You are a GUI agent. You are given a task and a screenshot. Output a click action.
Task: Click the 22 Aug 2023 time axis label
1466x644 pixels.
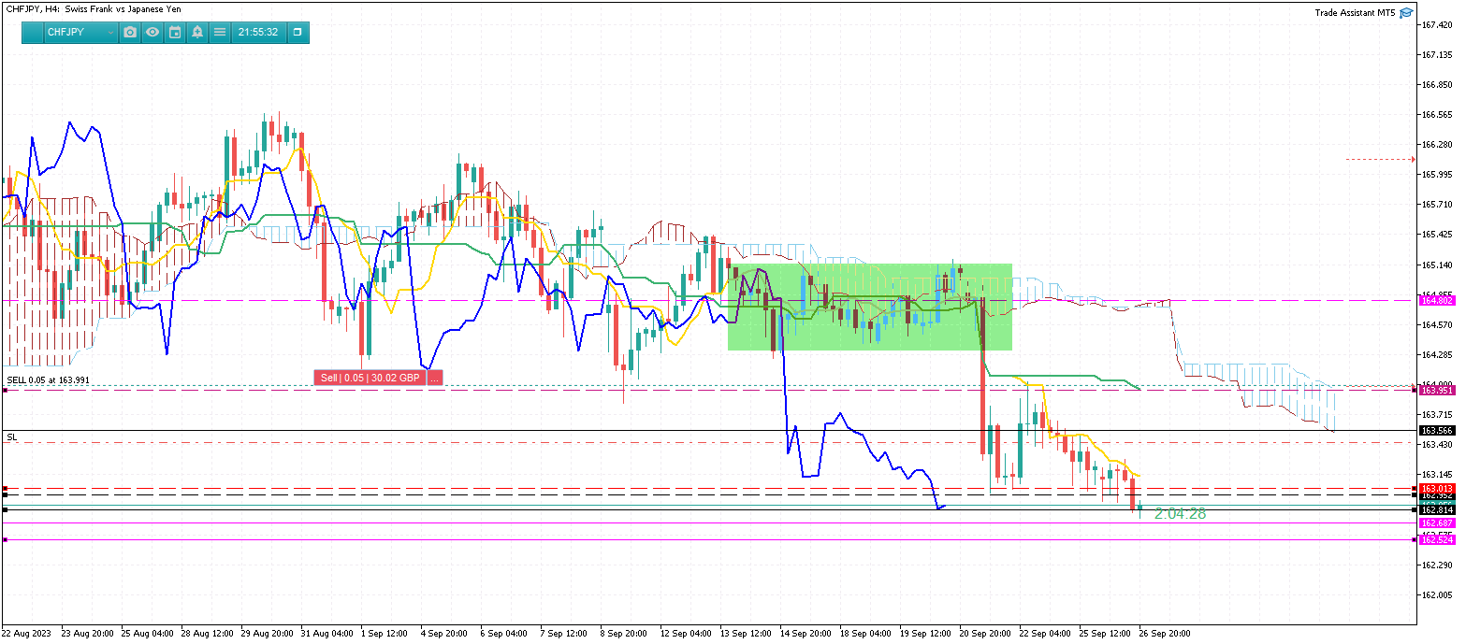click(27, 633)
